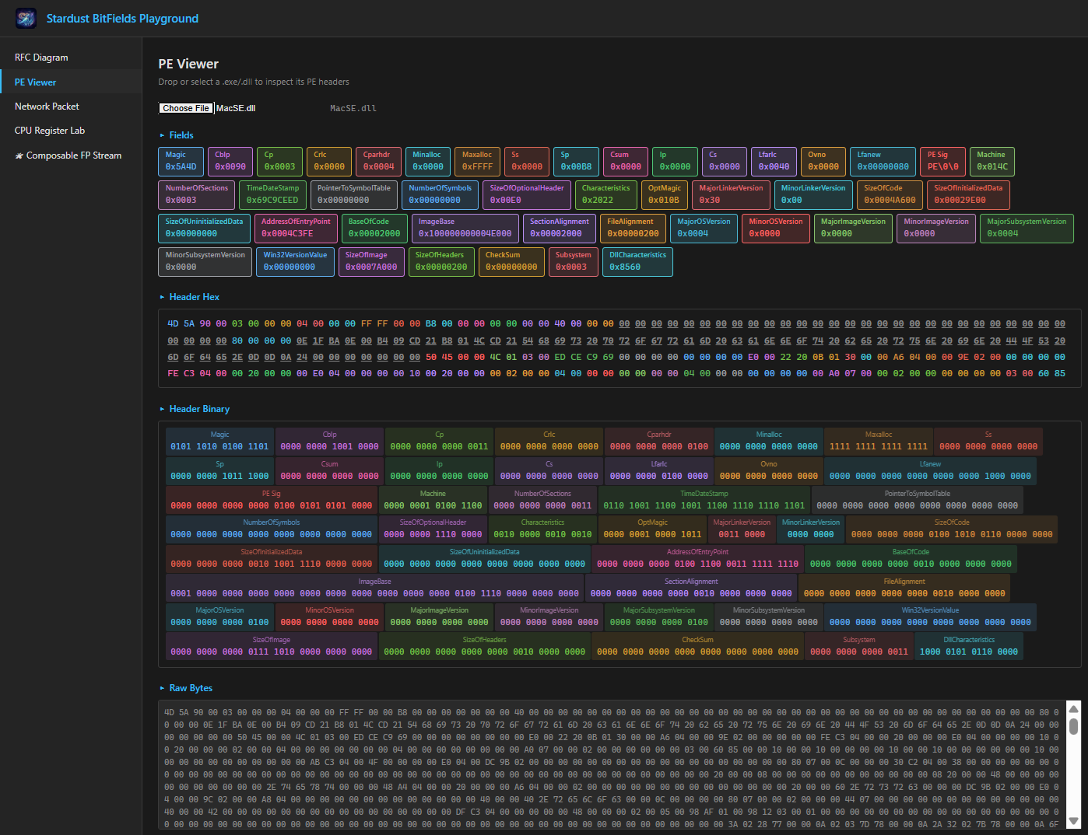Select the PE Sig field chip
Image resolution: width=1088 pixels, height=835 pixels.
click(942, 161)
